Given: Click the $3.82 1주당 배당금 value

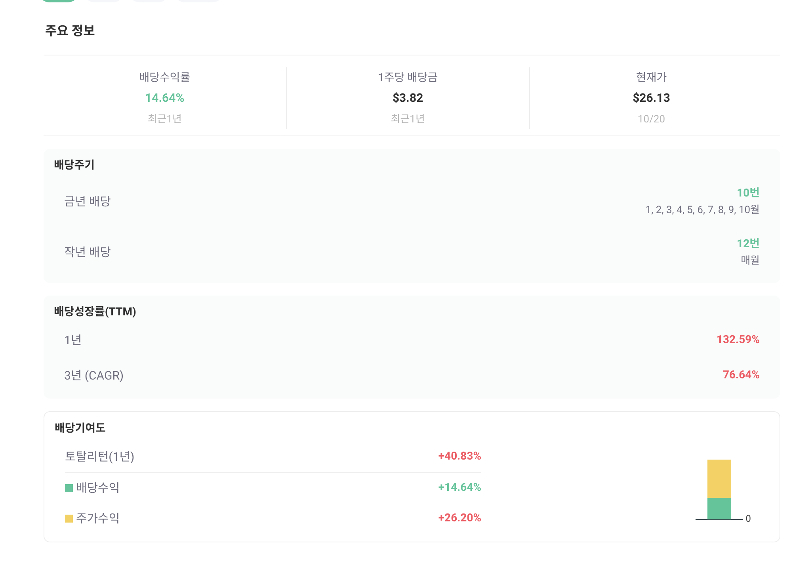Looking at the screenshot, I should [x=408, y=98].
